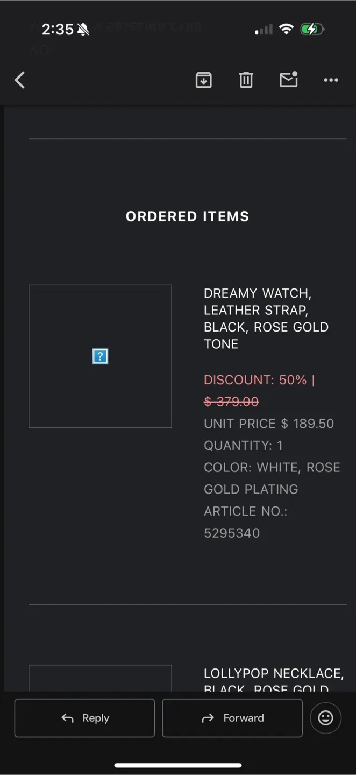Tap the charging battery indicator

pyautogui.click(x=312, y=29)
